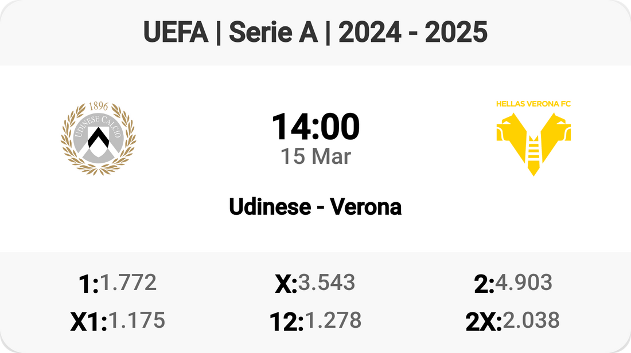Screen dimensions: 631x353
Task: Click the "X:" draw label
Action: [x=286, y=284]
